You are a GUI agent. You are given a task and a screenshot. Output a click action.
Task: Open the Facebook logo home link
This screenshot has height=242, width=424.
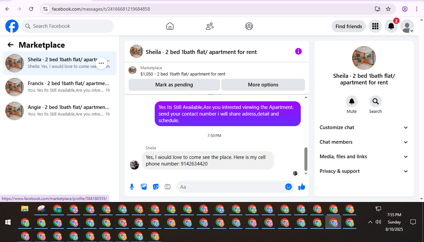pos(12,26)
